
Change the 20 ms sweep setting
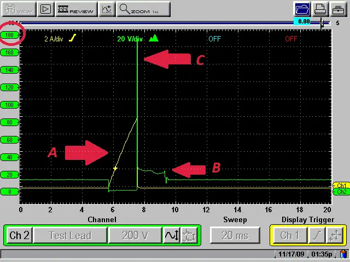(235, 235)
